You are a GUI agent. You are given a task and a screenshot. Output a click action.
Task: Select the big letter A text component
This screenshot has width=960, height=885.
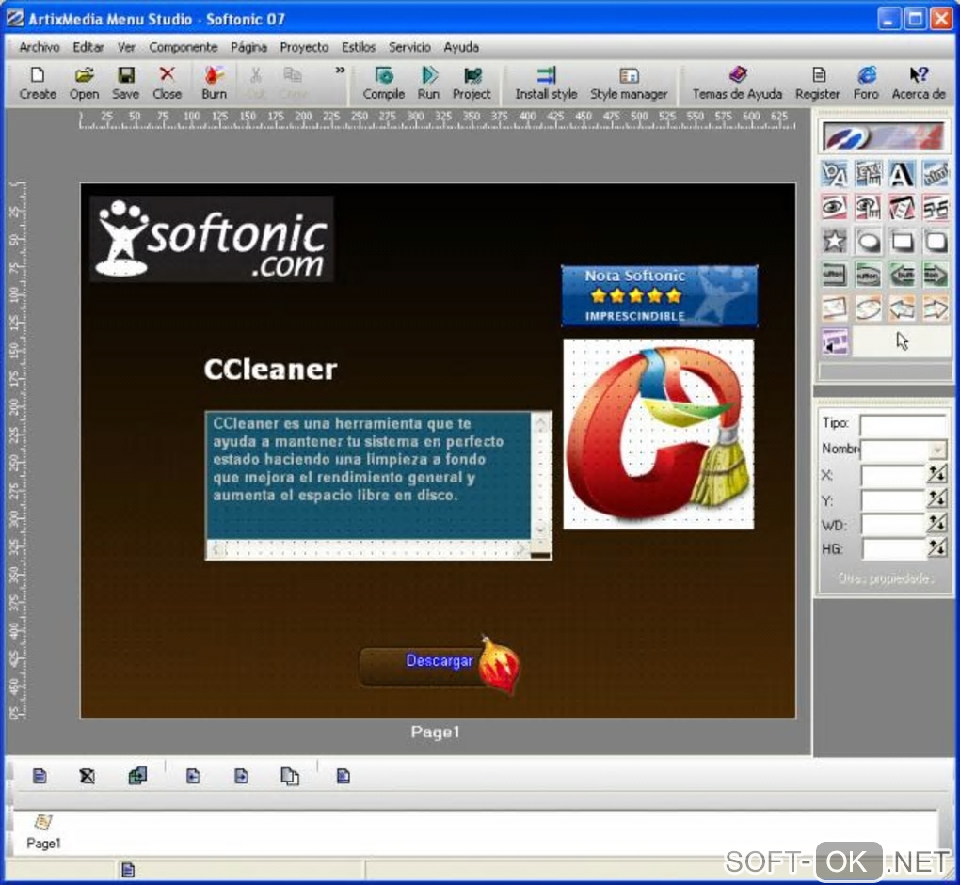tap(902, 174)
